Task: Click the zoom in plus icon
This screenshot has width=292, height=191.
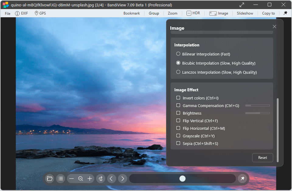Action: 90,179
